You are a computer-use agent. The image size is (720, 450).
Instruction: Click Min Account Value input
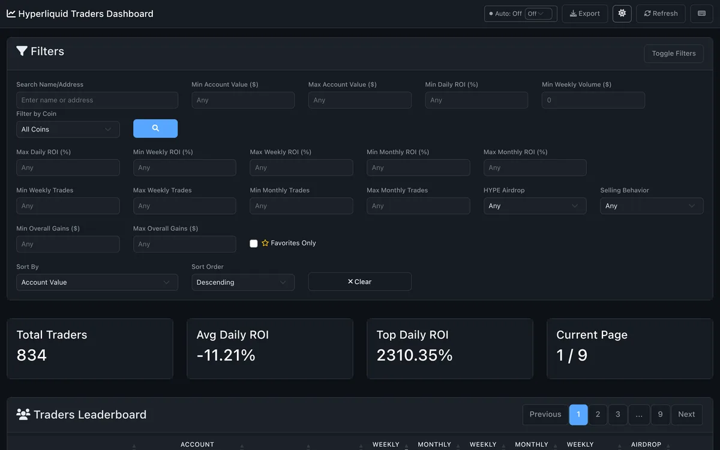click(243, 100)
